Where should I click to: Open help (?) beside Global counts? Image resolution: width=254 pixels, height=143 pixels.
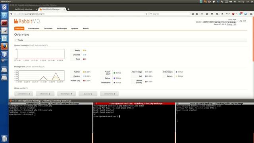pos(27,88)
